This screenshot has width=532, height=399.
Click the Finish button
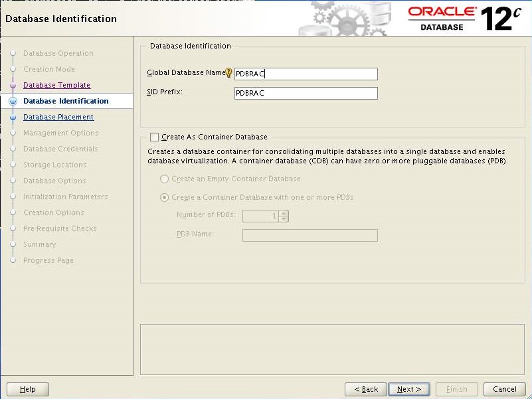tap(457, 389)
